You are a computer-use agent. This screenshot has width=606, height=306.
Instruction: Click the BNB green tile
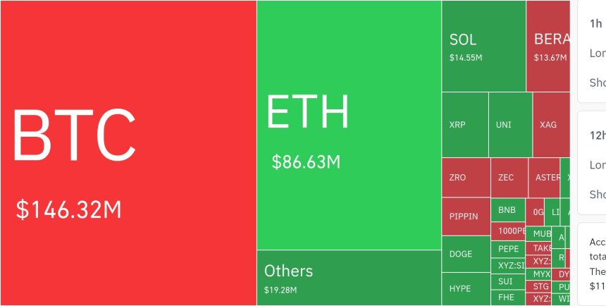point(508,210)
